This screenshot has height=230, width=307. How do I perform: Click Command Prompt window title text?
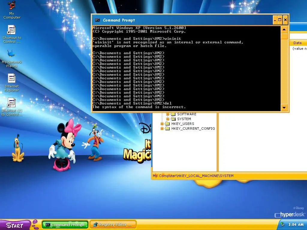pos(119,20)
